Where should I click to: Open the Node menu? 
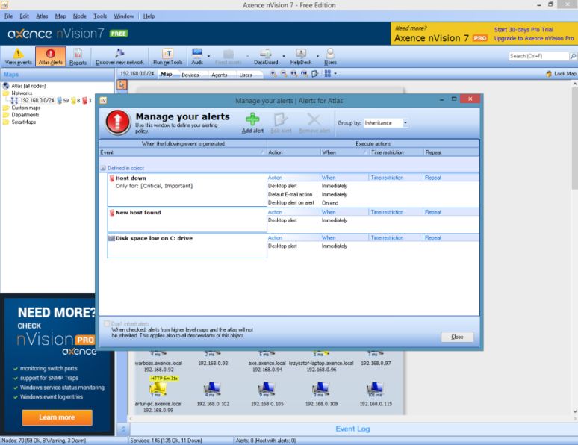click(80, 16)
